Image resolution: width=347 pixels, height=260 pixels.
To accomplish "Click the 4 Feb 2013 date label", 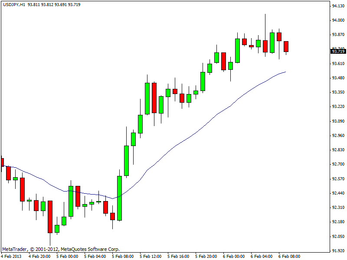I will coord(12,256).
